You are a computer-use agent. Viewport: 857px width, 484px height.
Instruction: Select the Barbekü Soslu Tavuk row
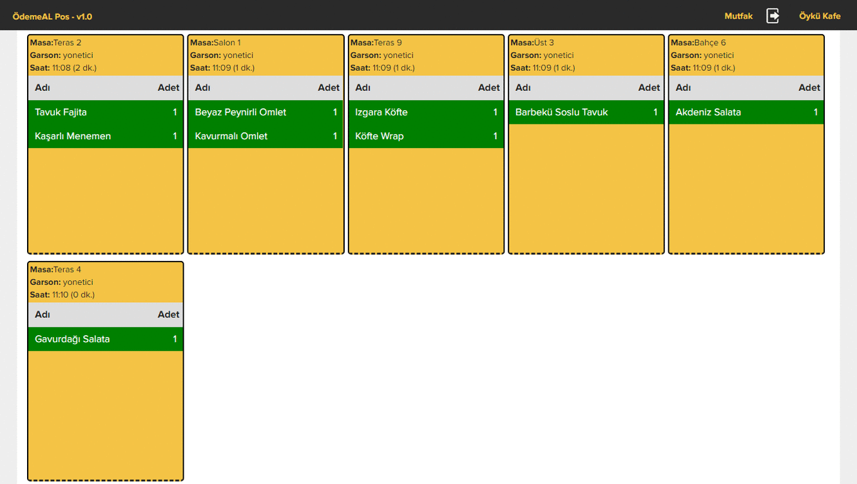(586, 112)
